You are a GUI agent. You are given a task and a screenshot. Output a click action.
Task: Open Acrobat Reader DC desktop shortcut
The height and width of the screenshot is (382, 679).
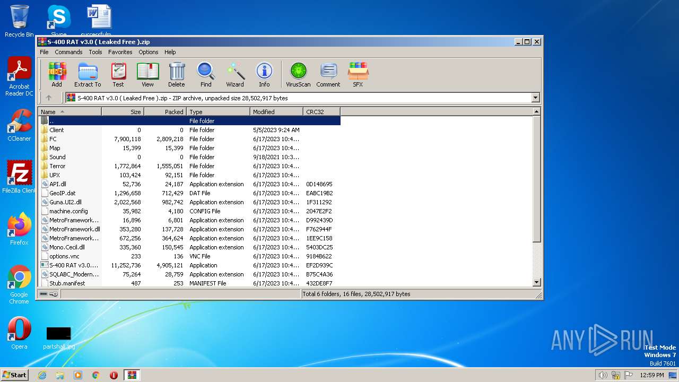tap(19, 77)
